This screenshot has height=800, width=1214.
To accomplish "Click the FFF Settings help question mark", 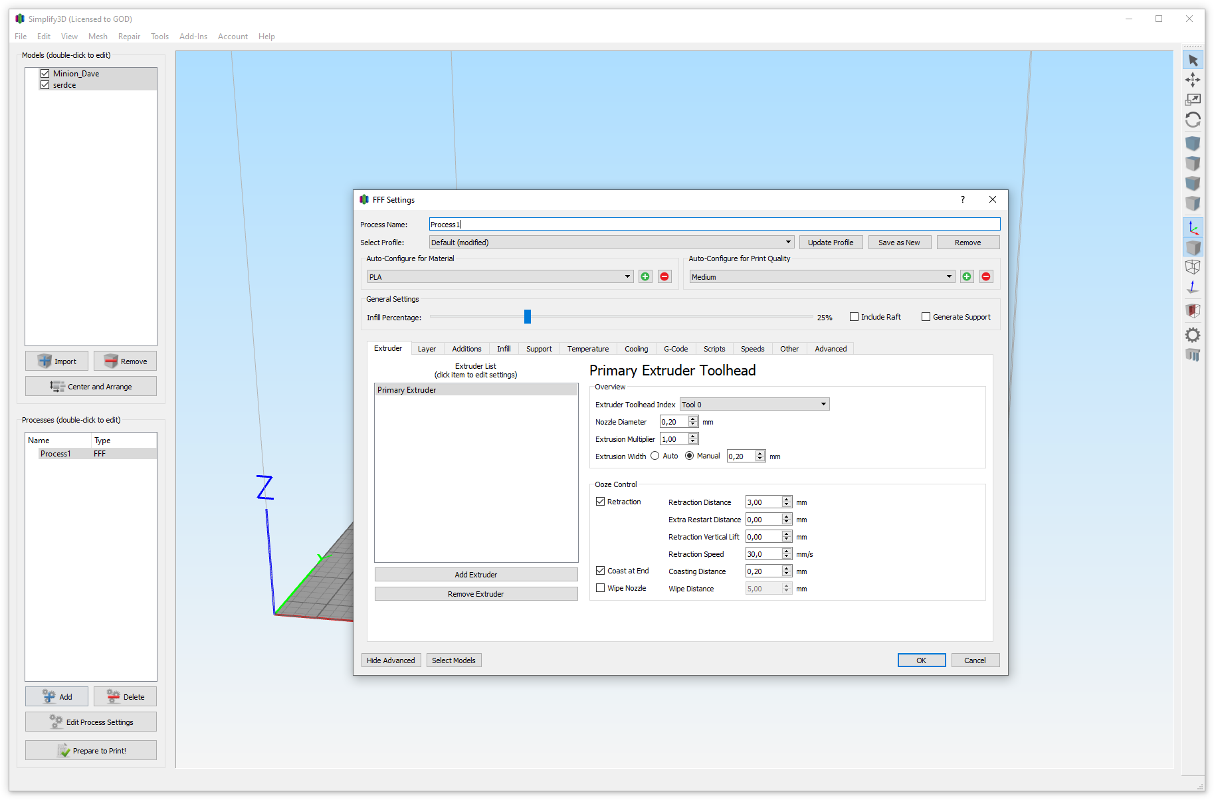I will pyautogui.click(x=962, y=199).
